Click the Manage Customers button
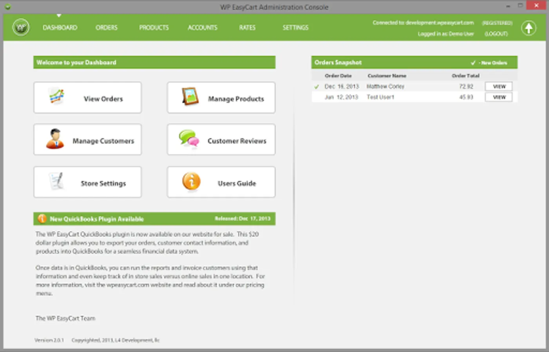The width and height of the screenshot is (549, 352). click(x=87, y=140)
